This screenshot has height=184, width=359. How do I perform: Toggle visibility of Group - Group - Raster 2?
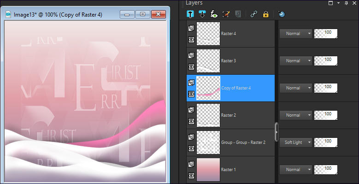[191, 148]
